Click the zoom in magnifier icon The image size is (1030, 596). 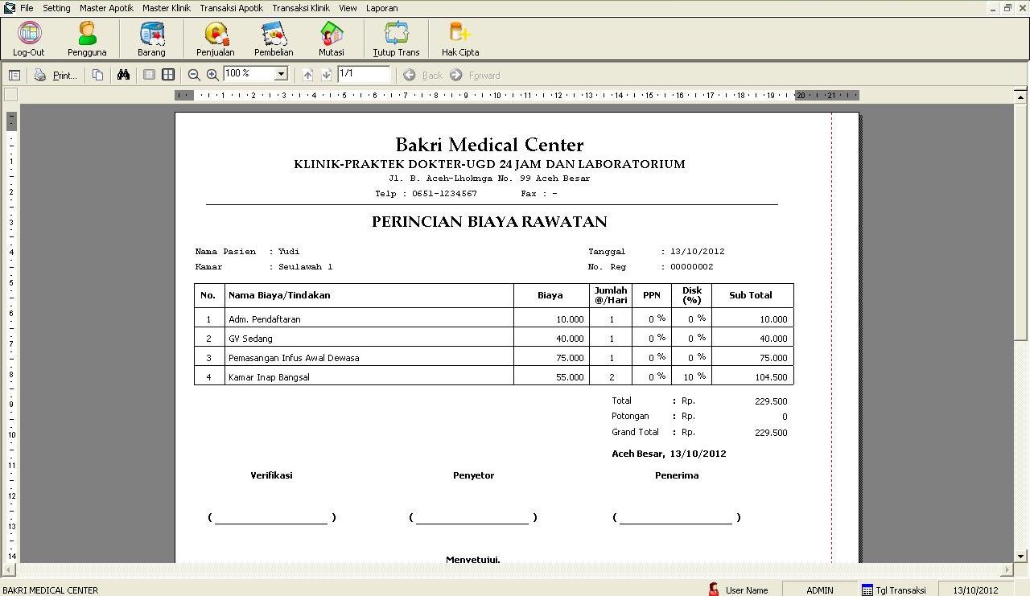[x=212, y=75]
